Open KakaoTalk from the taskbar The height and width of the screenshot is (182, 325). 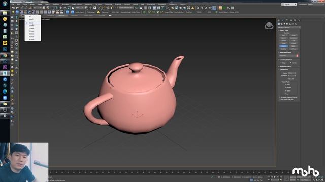pos(5,43)
